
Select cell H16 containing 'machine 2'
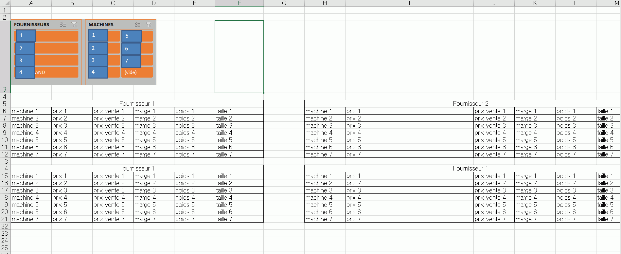point(325,183)
